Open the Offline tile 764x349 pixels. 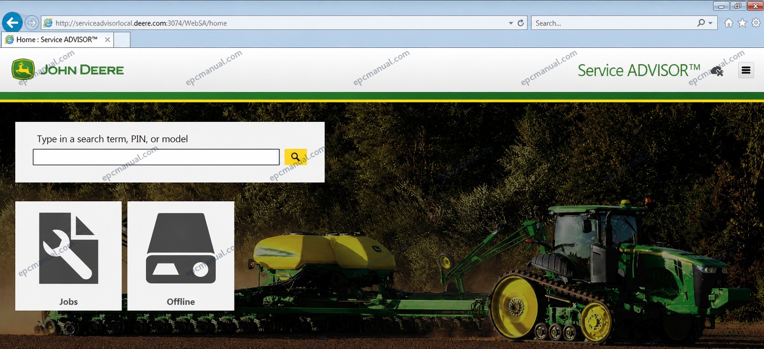click(180, 256)
